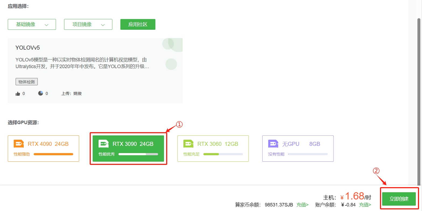This screenshot has width=422, height=211.
Task: Click the 基础镜像 chevron arrow
Action: coord(46,25)
